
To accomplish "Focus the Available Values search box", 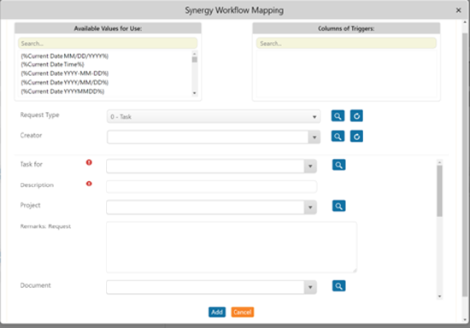I will [108, 44].
